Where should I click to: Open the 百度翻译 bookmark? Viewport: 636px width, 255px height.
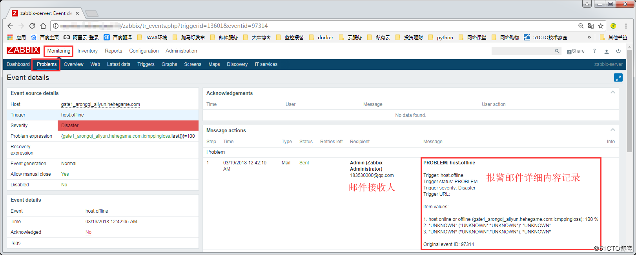click(x=118, y=38)
